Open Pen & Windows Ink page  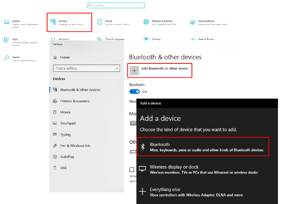pyautogui.click(x=75, y=146)
